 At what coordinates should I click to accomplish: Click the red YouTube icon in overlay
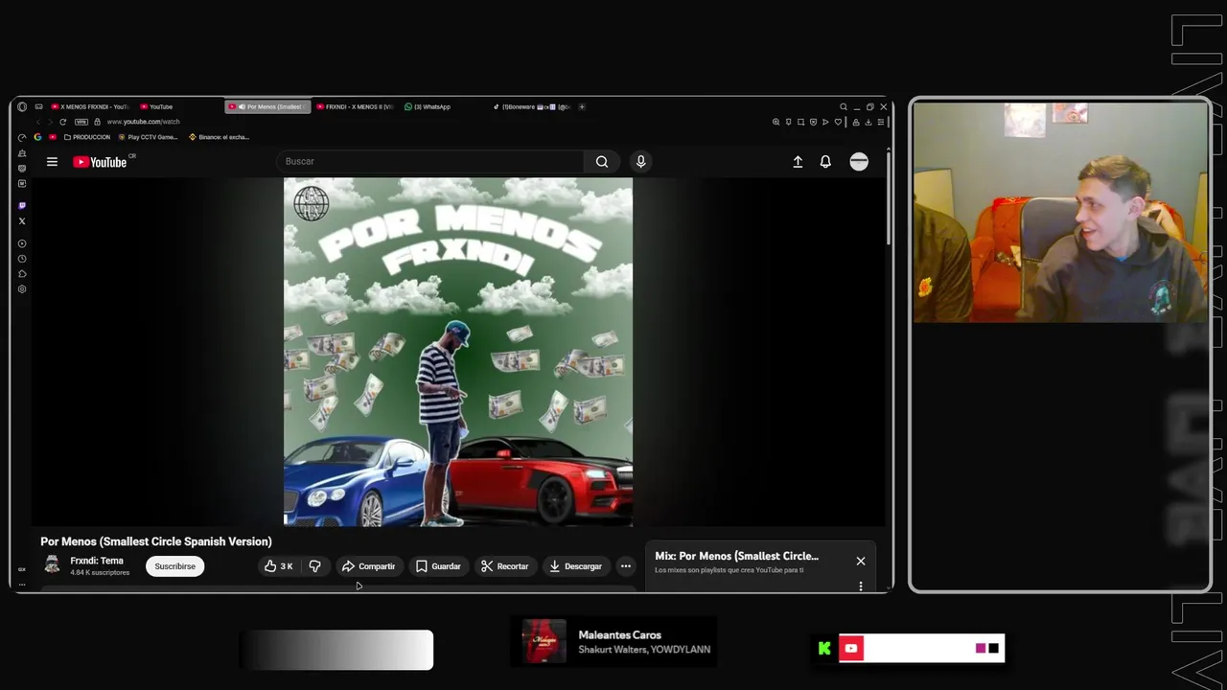(850, 649)
